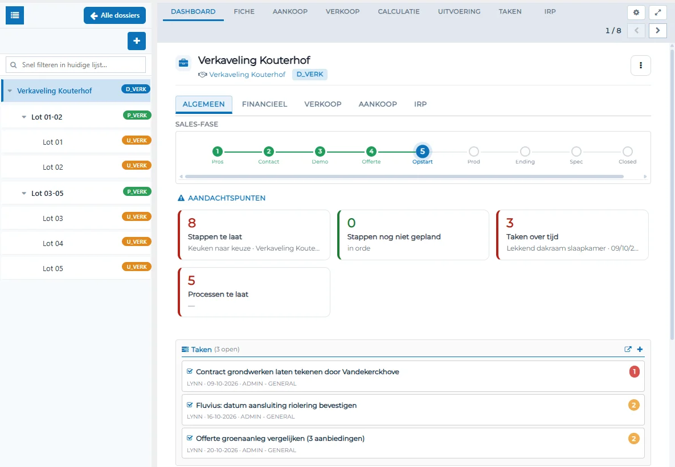675x467 pixels.
Task: Go to next dossier with right chevron
Action: [657, 31]
